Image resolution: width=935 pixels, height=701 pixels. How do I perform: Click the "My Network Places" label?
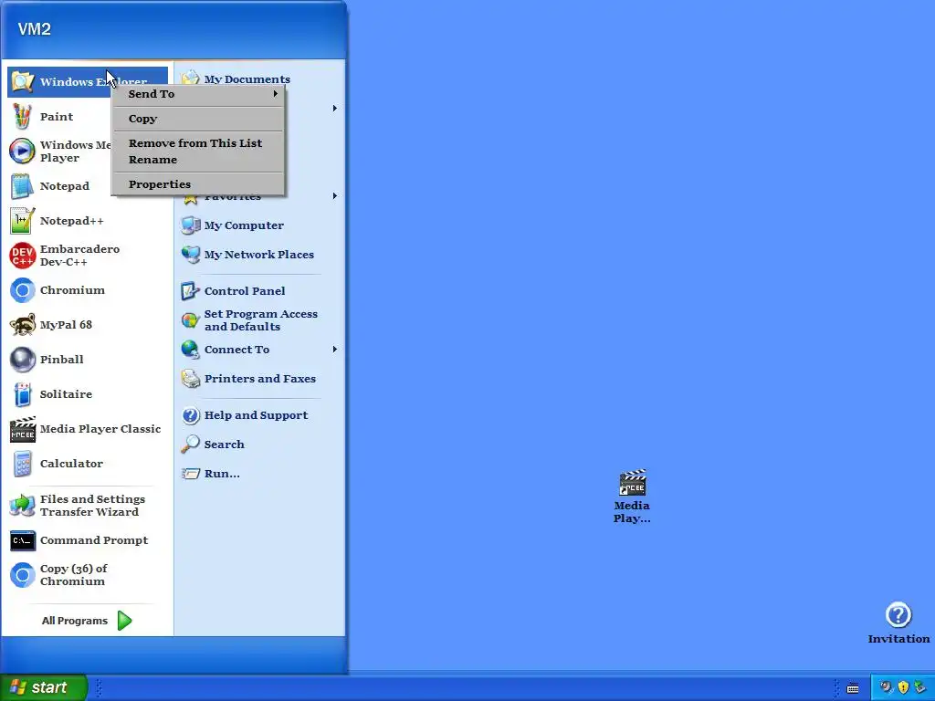(258, 255)
